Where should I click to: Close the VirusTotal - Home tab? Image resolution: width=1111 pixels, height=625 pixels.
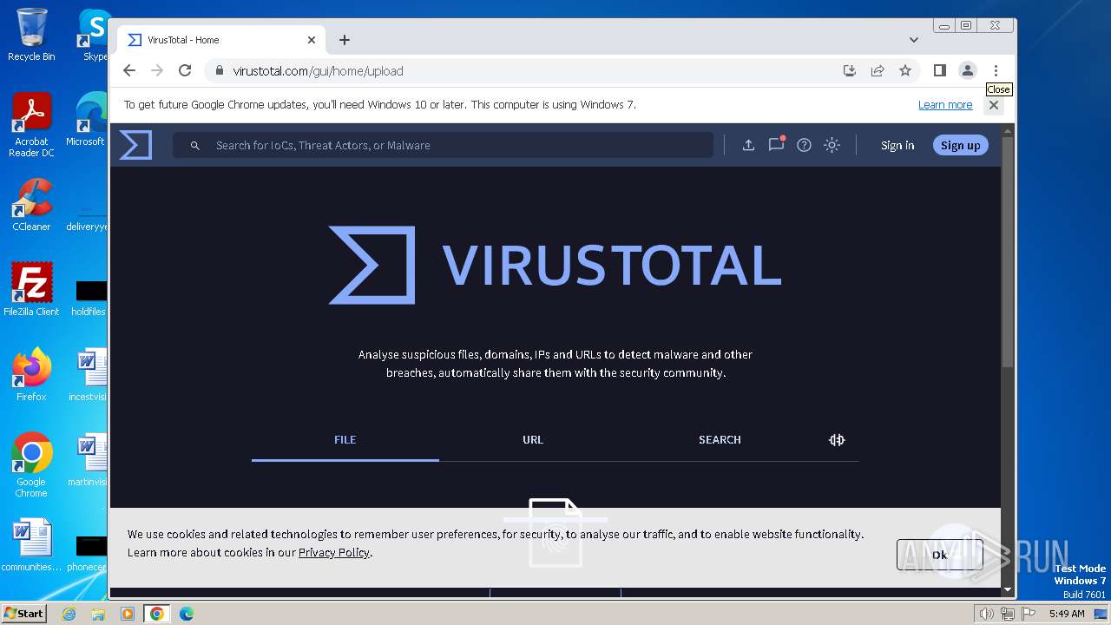click(312, 40)
